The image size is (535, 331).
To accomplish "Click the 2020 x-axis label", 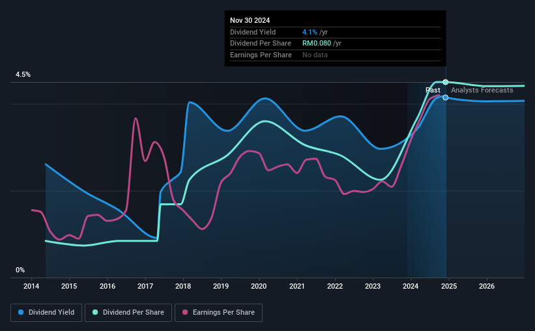I will 259,286.
